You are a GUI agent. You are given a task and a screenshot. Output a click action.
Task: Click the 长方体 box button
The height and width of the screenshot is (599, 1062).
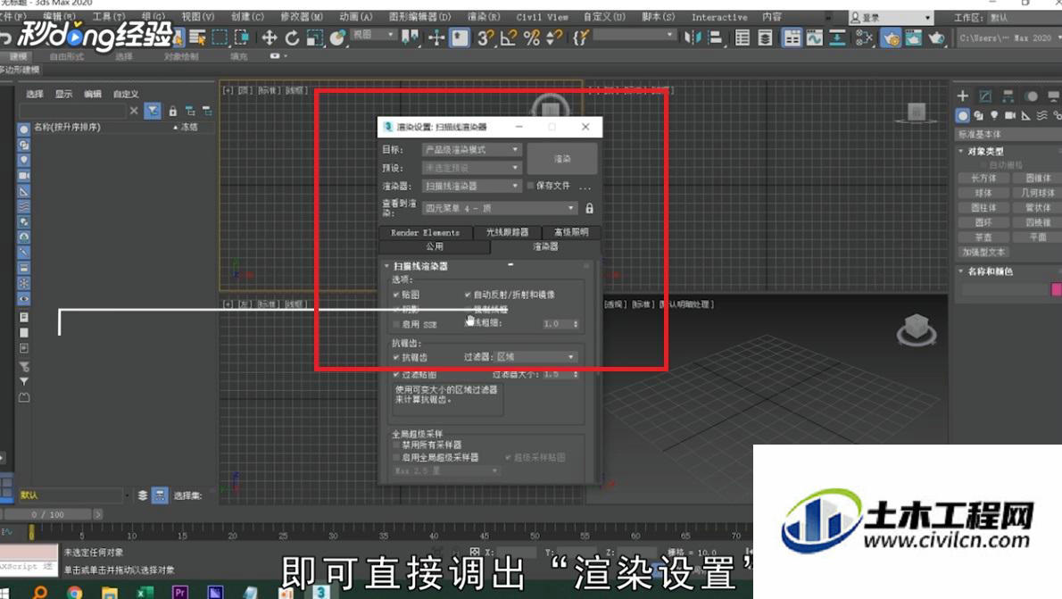tap(983, 179)
